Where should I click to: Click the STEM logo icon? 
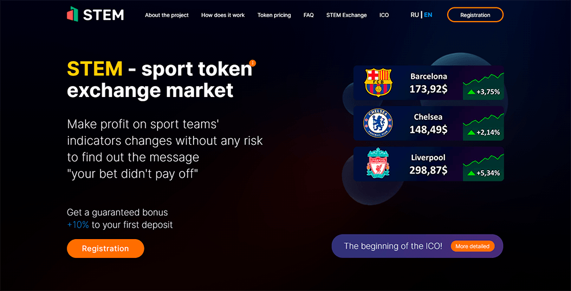(x=73, y=14)
